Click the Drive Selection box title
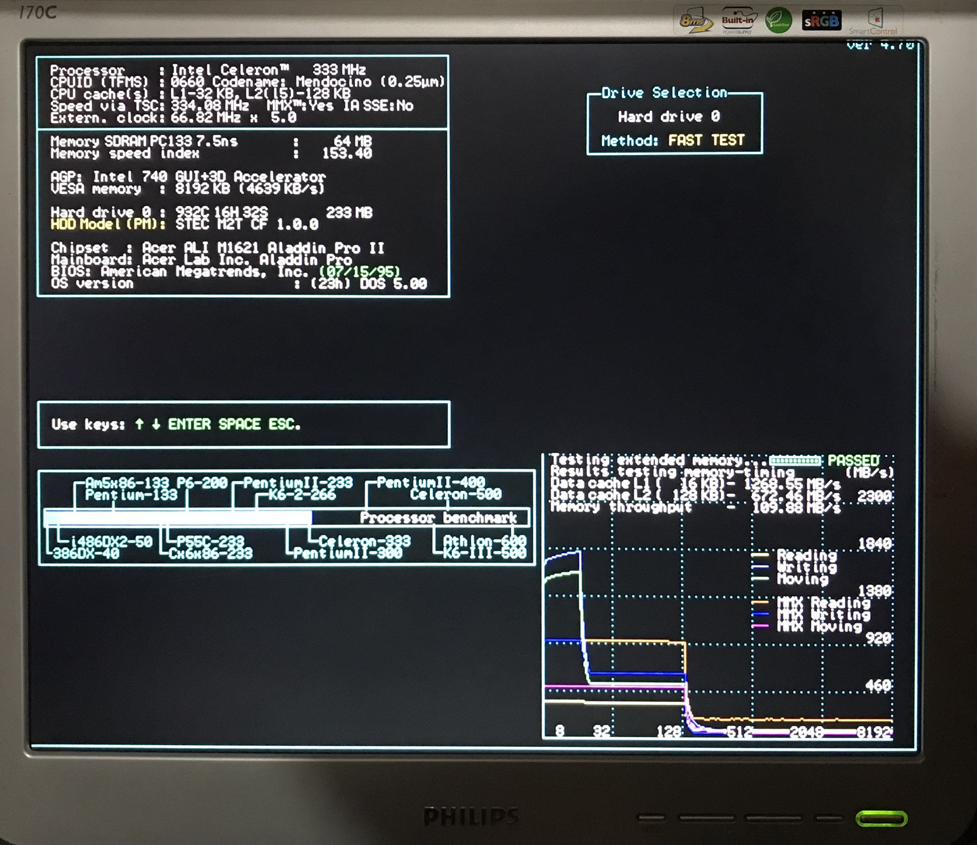 664,93
